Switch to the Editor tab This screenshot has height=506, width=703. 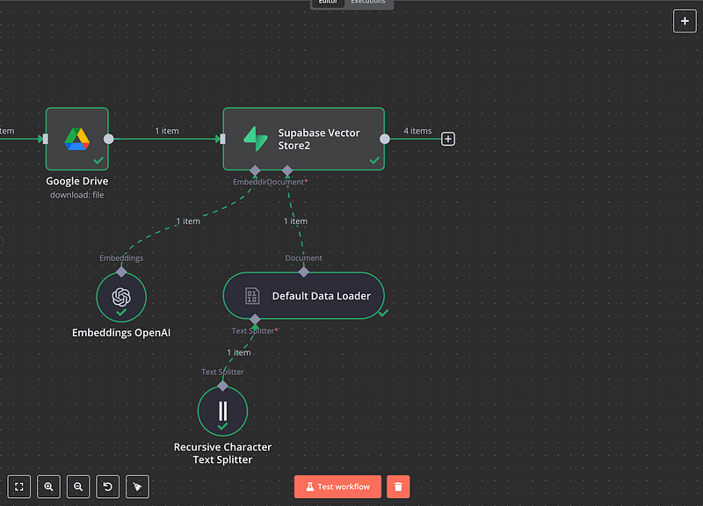pyautogui.click(x=328, y=3)
